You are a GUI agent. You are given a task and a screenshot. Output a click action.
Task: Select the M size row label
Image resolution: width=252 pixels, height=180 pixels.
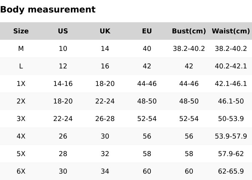(x=21, y=49)
